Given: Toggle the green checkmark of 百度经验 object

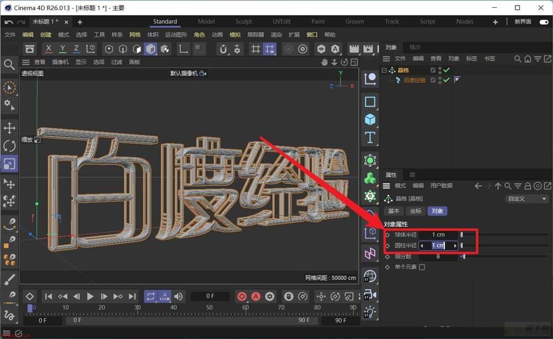Looking at the screenshot, I should [446, 80].
